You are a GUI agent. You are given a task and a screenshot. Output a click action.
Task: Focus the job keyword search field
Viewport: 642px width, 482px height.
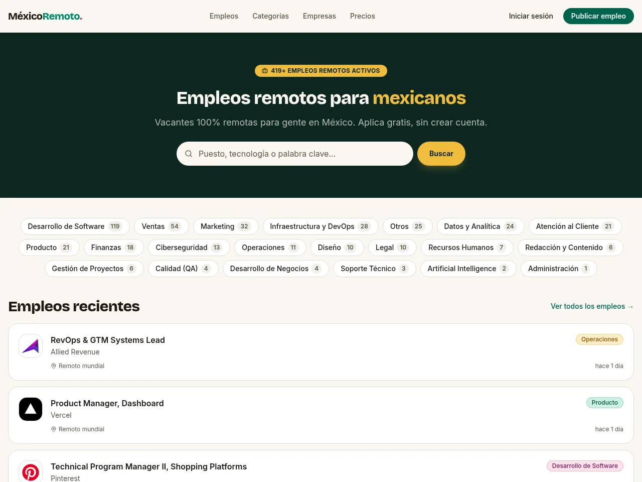[x=295, y=154]
